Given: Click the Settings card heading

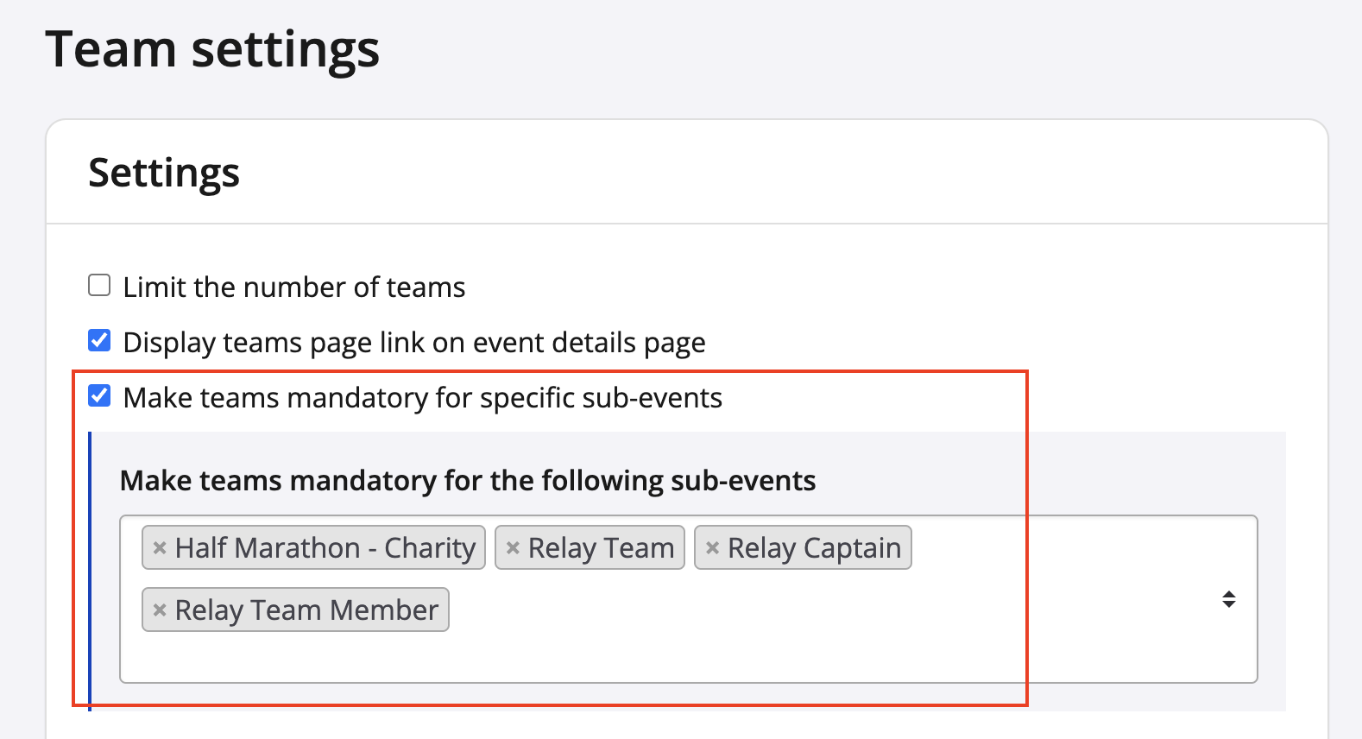Looking at the screenshot, I should (x=164, y=173).
